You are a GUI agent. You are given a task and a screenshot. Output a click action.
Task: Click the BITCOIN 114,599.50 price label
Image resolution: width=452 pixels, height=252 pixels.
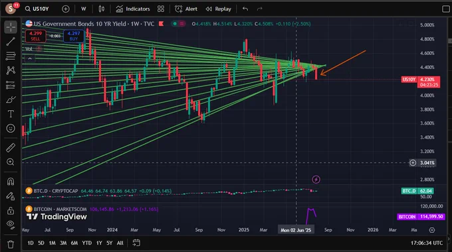[421, 217]
